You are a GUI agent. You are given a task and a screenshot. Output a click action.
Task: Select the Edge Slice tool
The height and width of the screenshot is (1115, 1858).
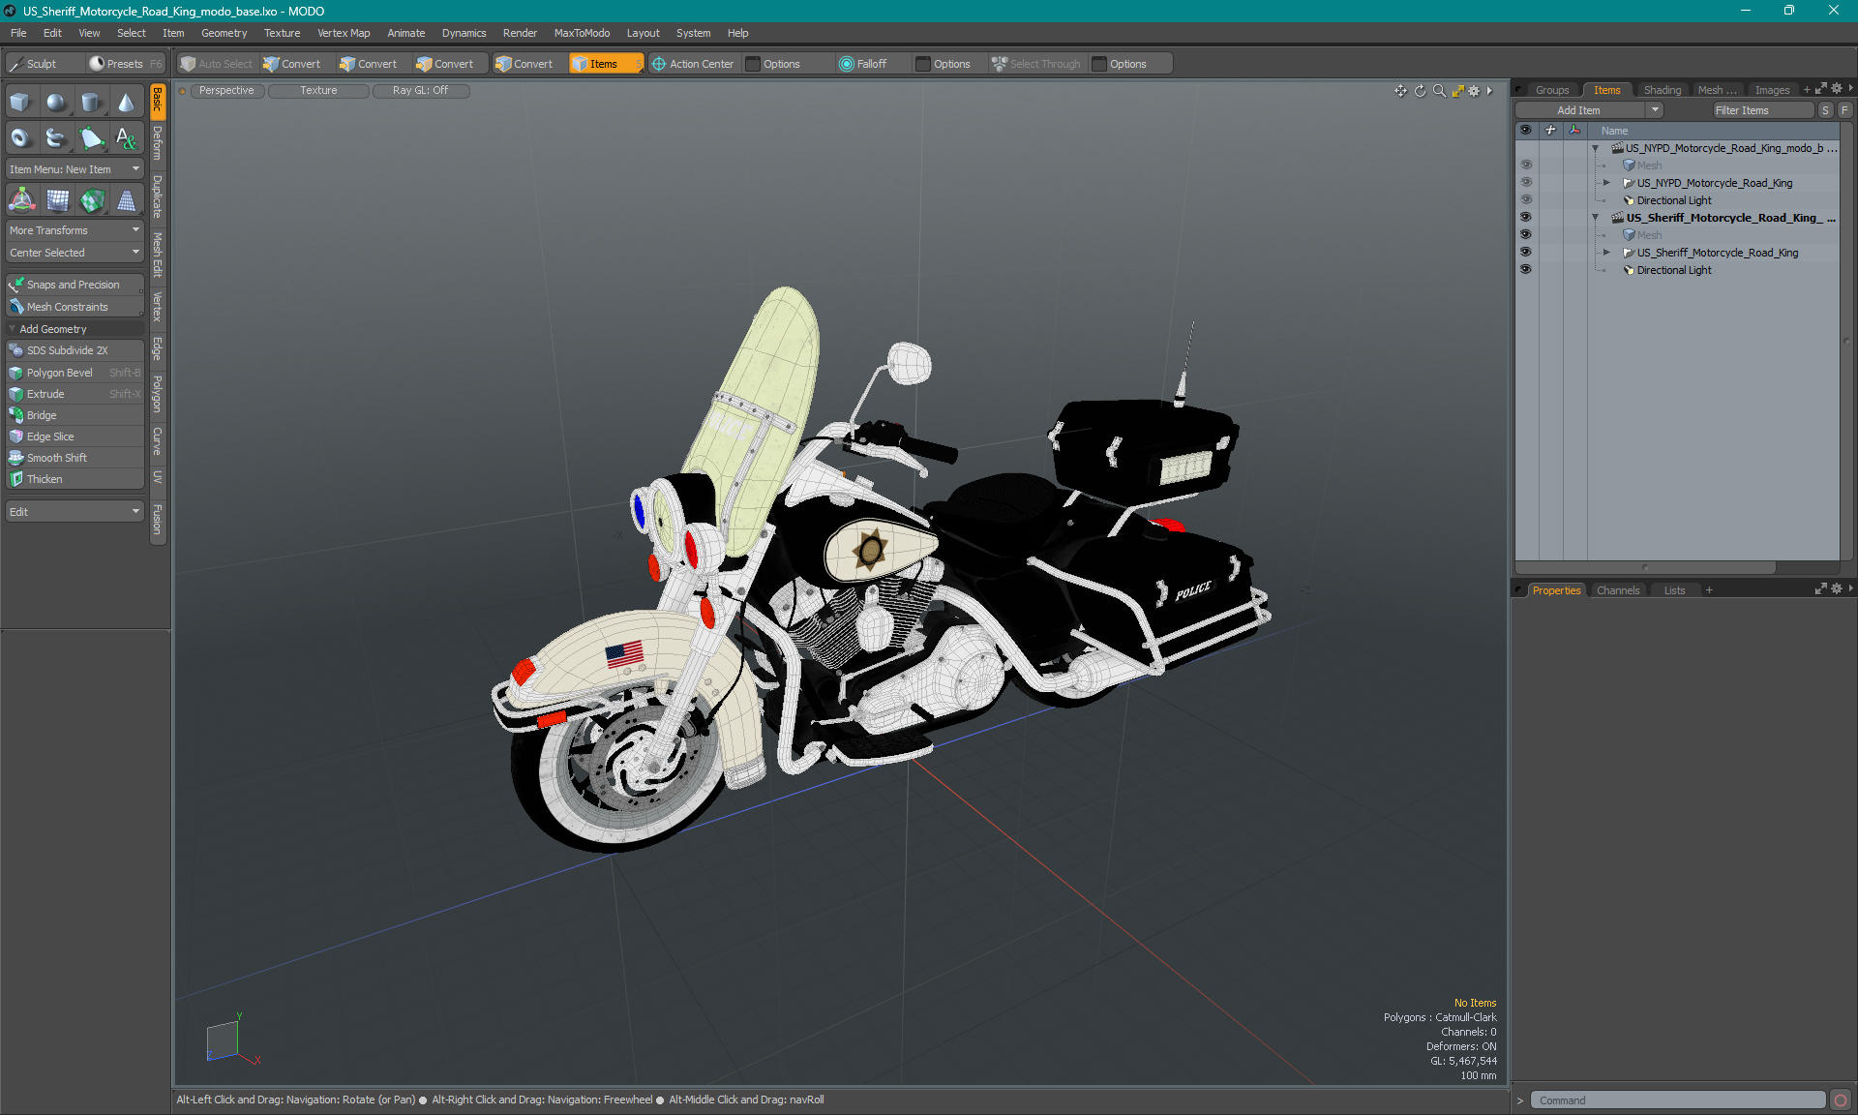tap(49, 437)
